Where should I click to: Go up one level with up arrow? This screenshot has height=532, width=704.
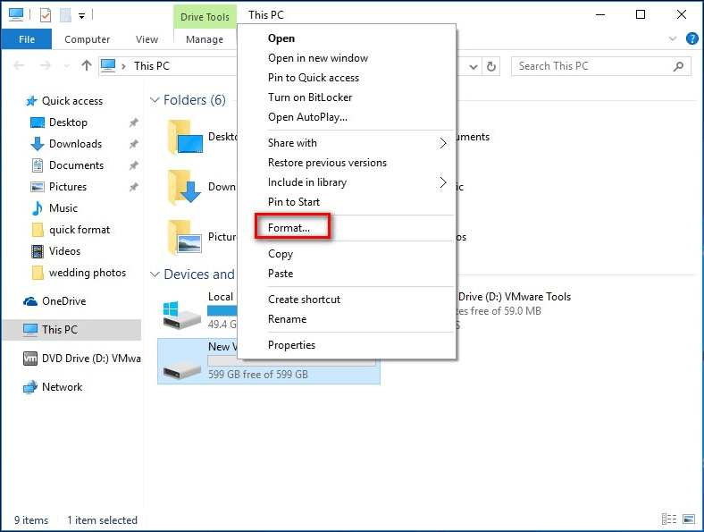tap(86, 65)
